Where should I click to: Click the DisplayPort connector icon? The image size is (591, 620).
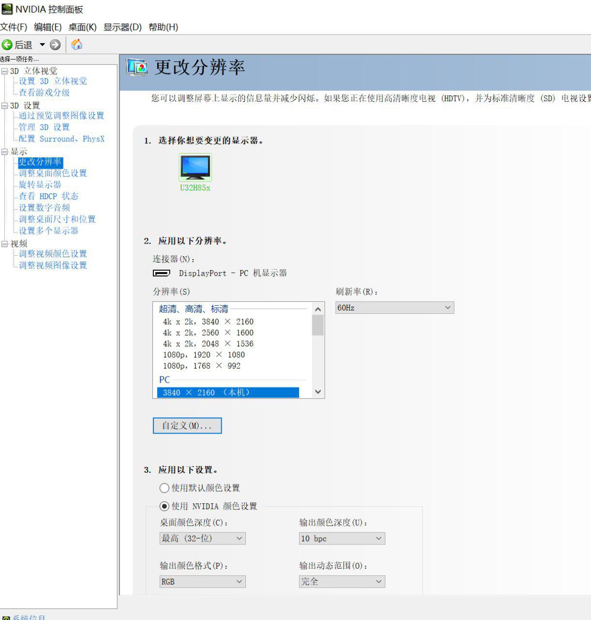[x=161, y=273]
